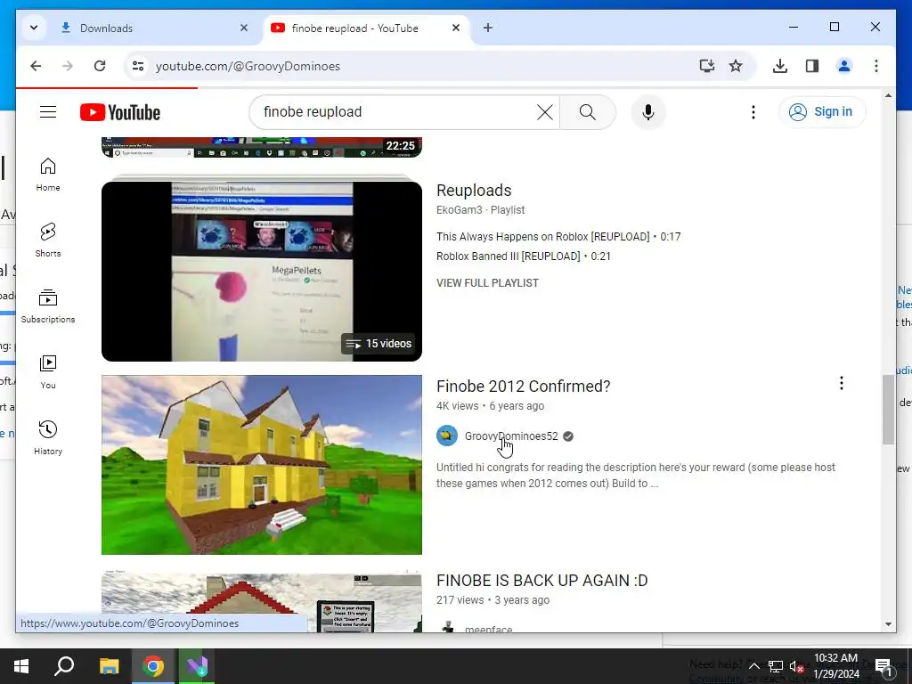912x684 pixels.
Task: Click into the finobe reupload search field
Action: point(395,111)
